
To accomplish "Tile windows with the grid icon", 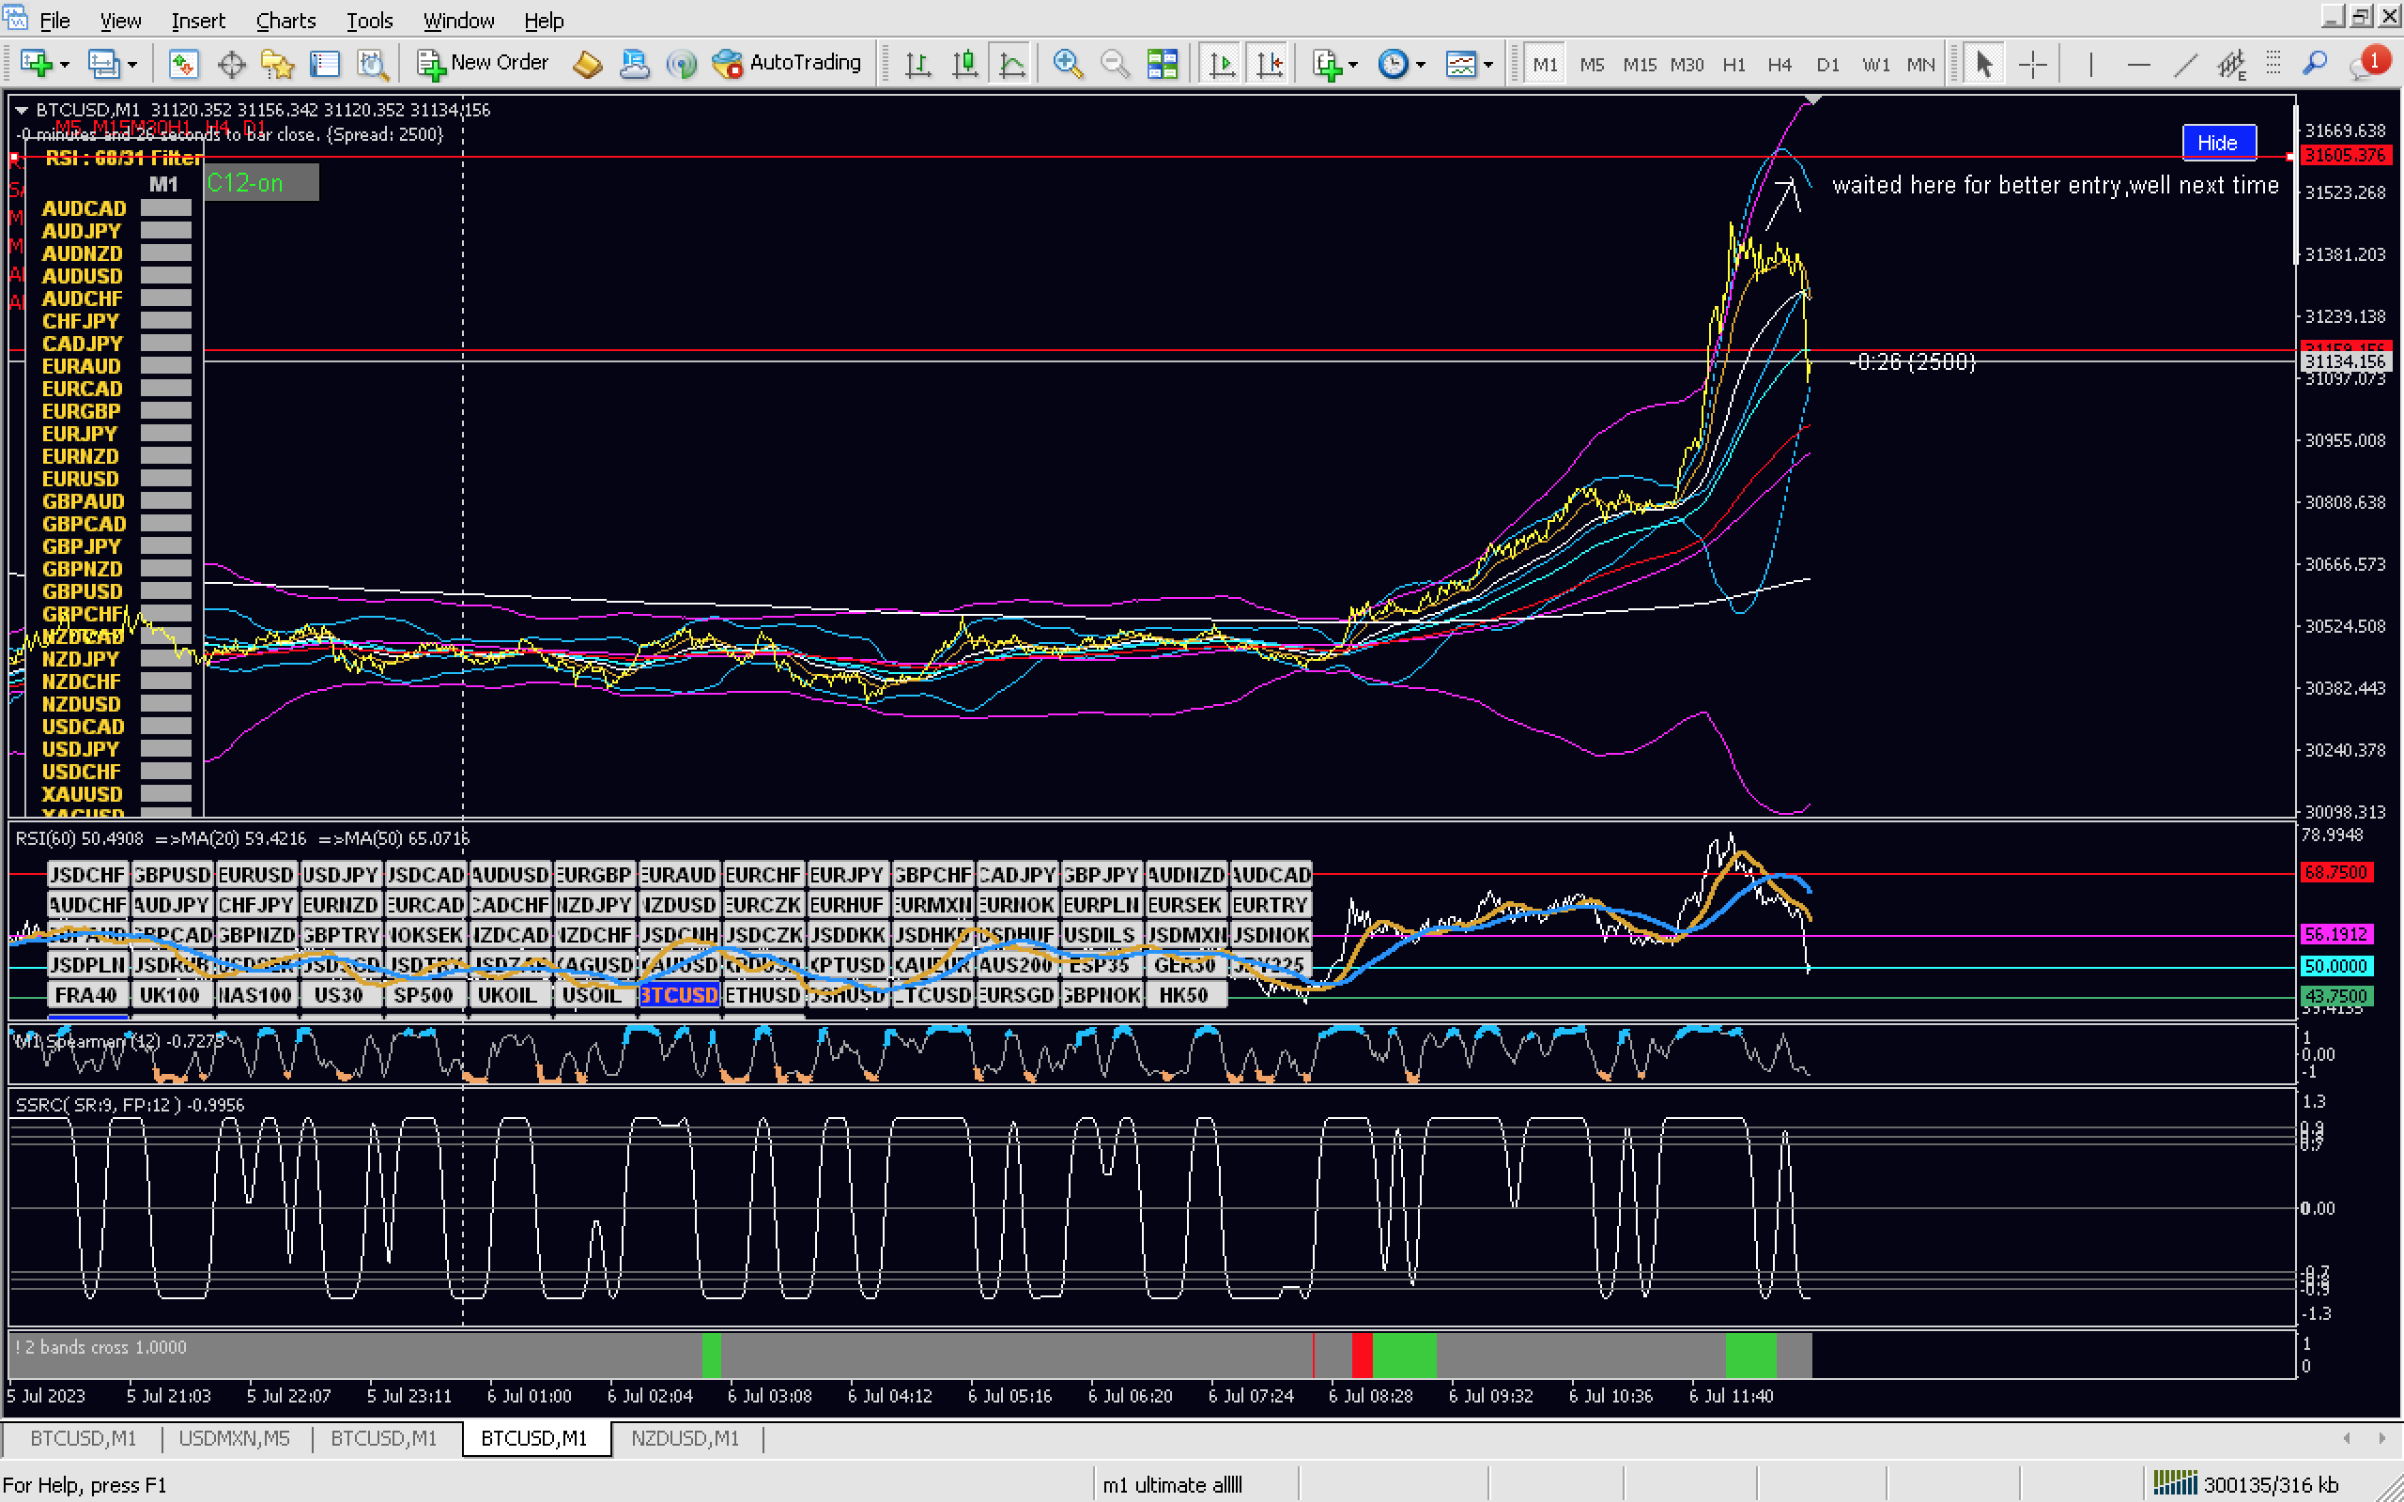I will point(1162,65).
